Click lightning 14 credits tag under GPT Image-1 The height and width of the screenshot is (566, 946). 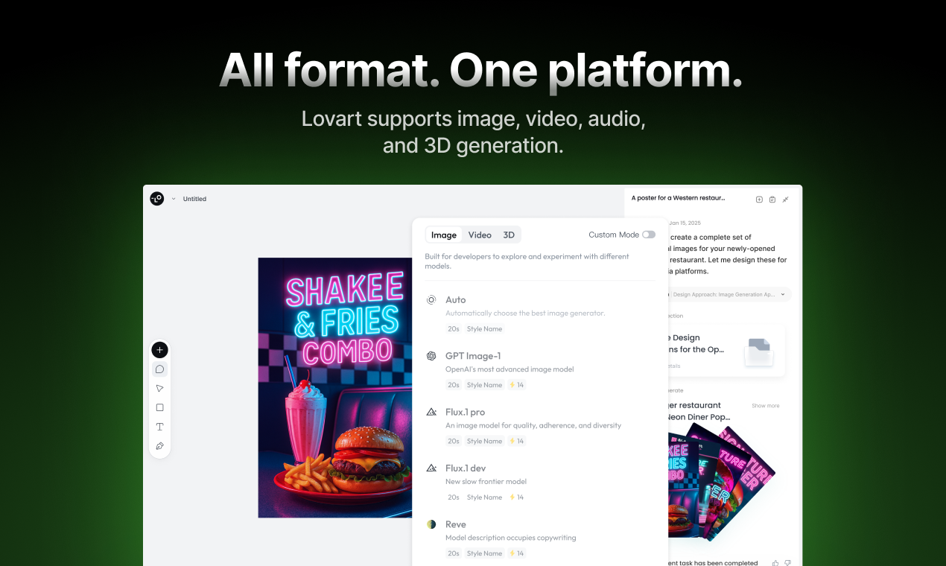[x=516, y=385]
